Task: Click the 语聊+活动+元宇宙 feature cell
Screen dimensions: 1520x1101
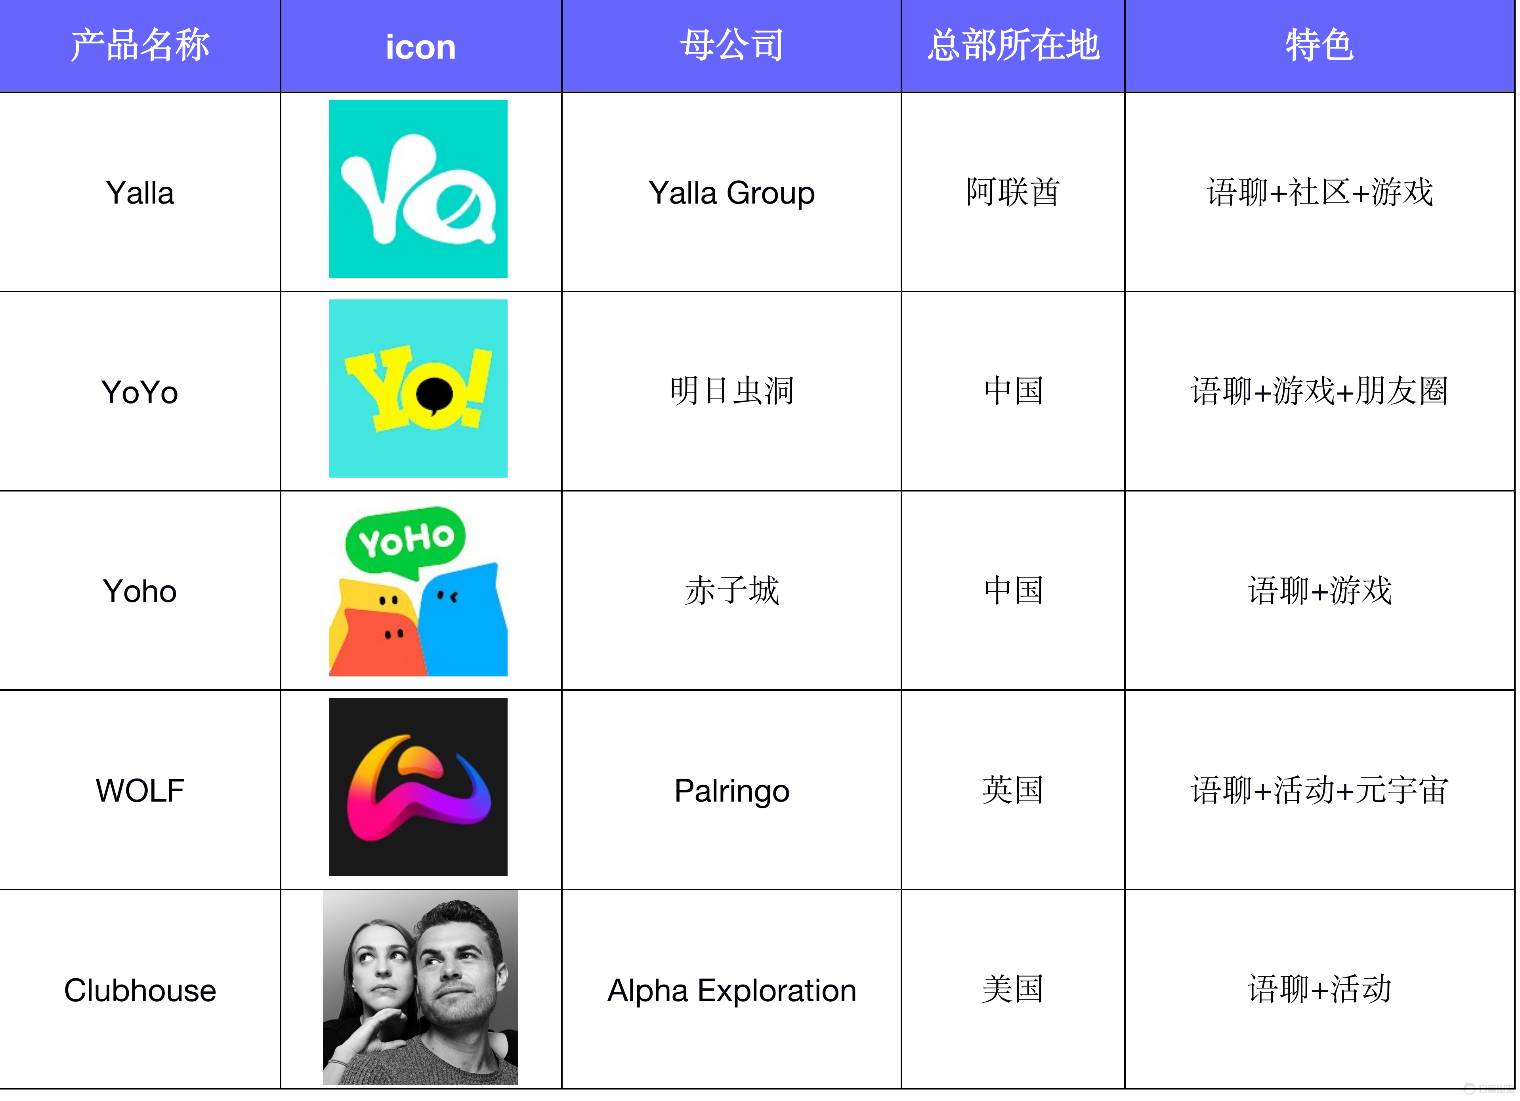Action: tap(1319, 790)
